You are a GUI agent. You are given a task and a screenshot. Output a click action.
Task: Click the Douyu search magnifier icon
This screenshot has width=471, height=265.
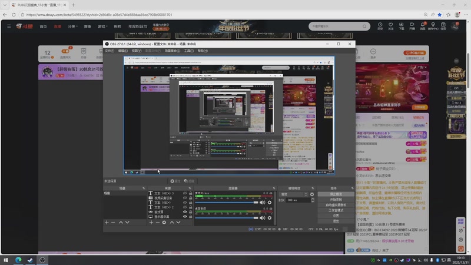[x=364, y=26]
